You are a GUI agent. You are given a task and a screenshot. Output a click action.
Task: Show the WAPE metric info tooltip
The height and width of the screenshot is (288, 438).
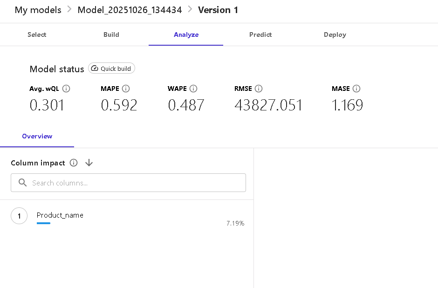(193, 89)
